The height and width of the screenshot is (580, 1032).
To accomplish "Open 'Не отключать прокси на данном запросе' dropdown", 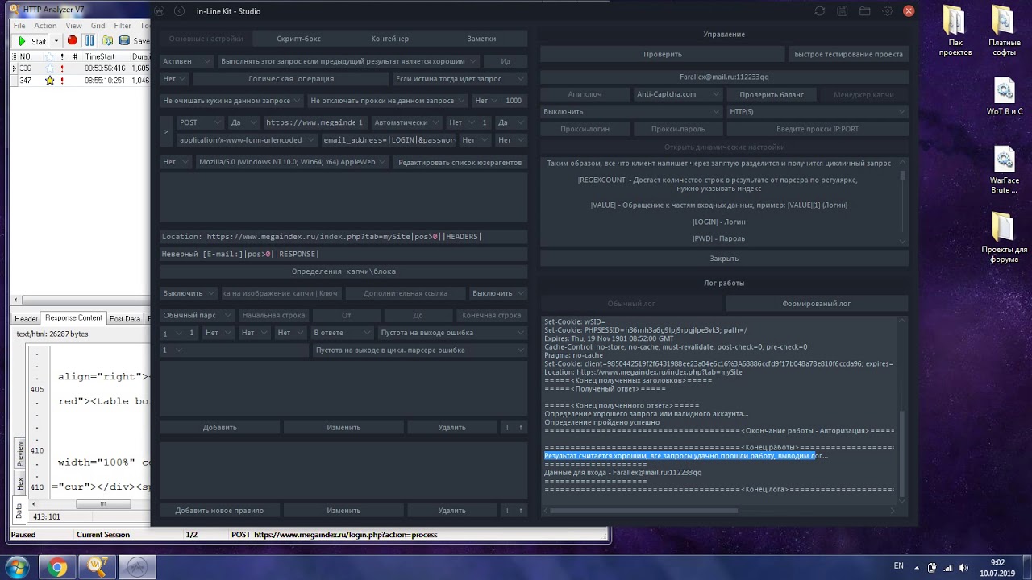I will click(387, 101).
